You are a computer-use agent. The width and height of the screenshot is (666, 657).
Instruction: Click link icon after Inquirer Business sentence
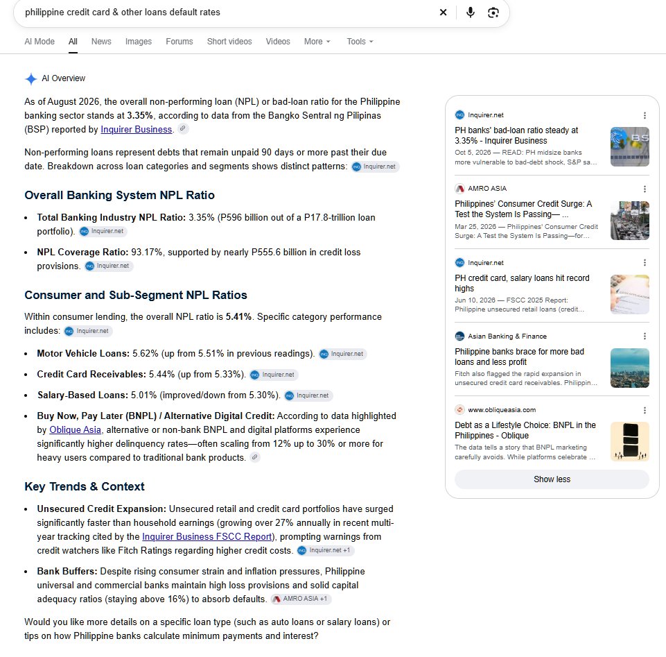183,128
